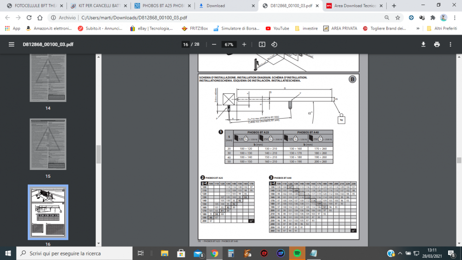
Task: Open Task View on the taskbar
Action: pyautogui.click(x=140, y=253)
